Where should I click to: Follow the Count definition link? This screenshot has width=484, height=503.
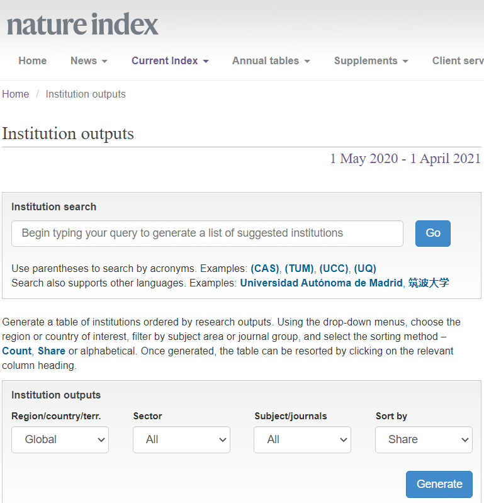pyautogui.click(x=17, y=351)
